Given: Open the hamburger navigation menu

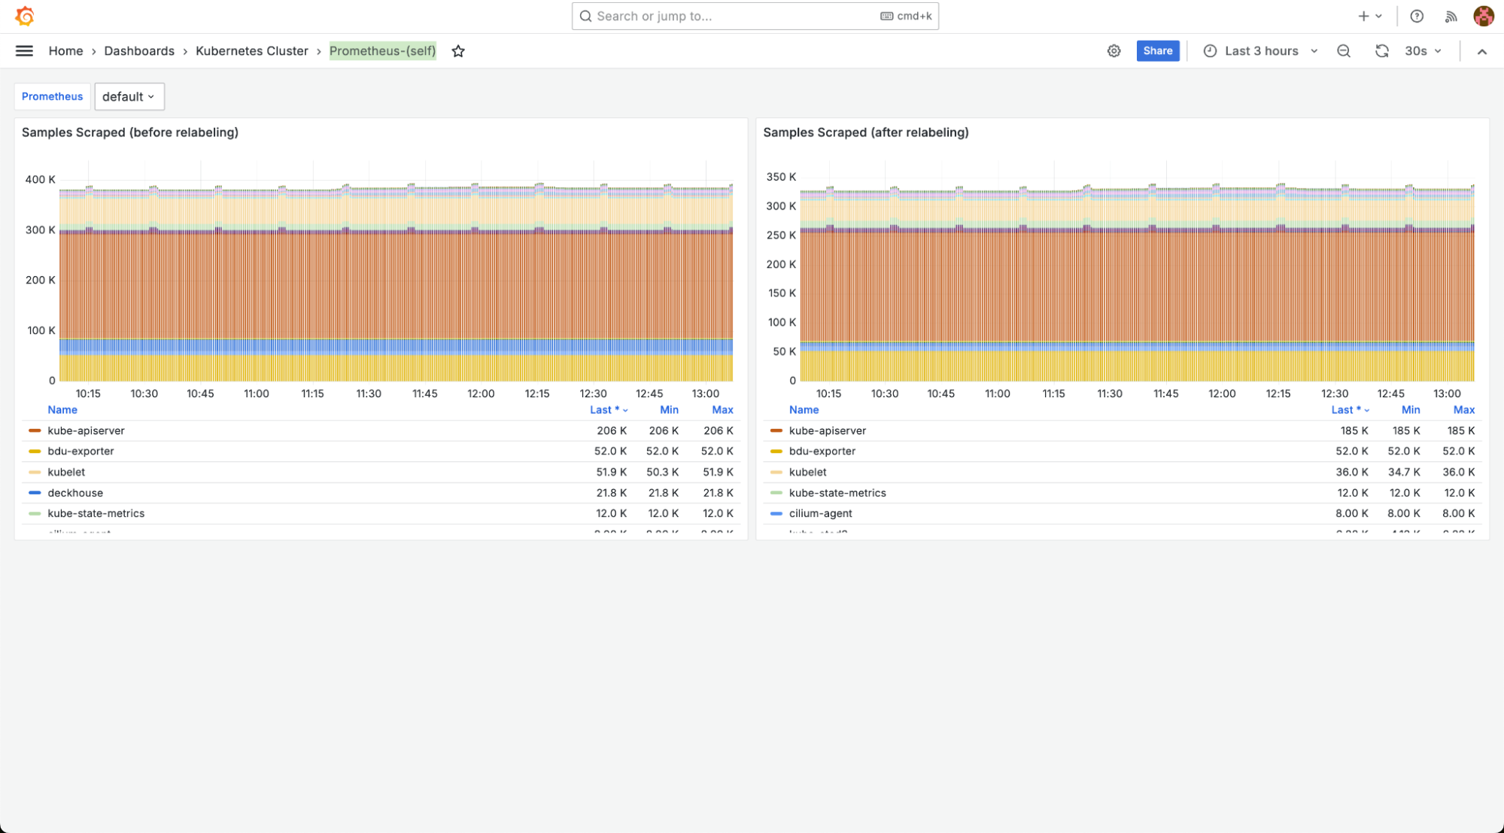Looking at the screenshot, I should (x=24, y=51).
